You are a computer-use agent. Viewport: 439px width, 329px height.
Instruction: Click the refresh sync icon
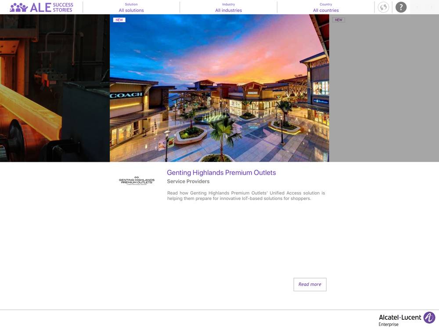coord(383,7)
